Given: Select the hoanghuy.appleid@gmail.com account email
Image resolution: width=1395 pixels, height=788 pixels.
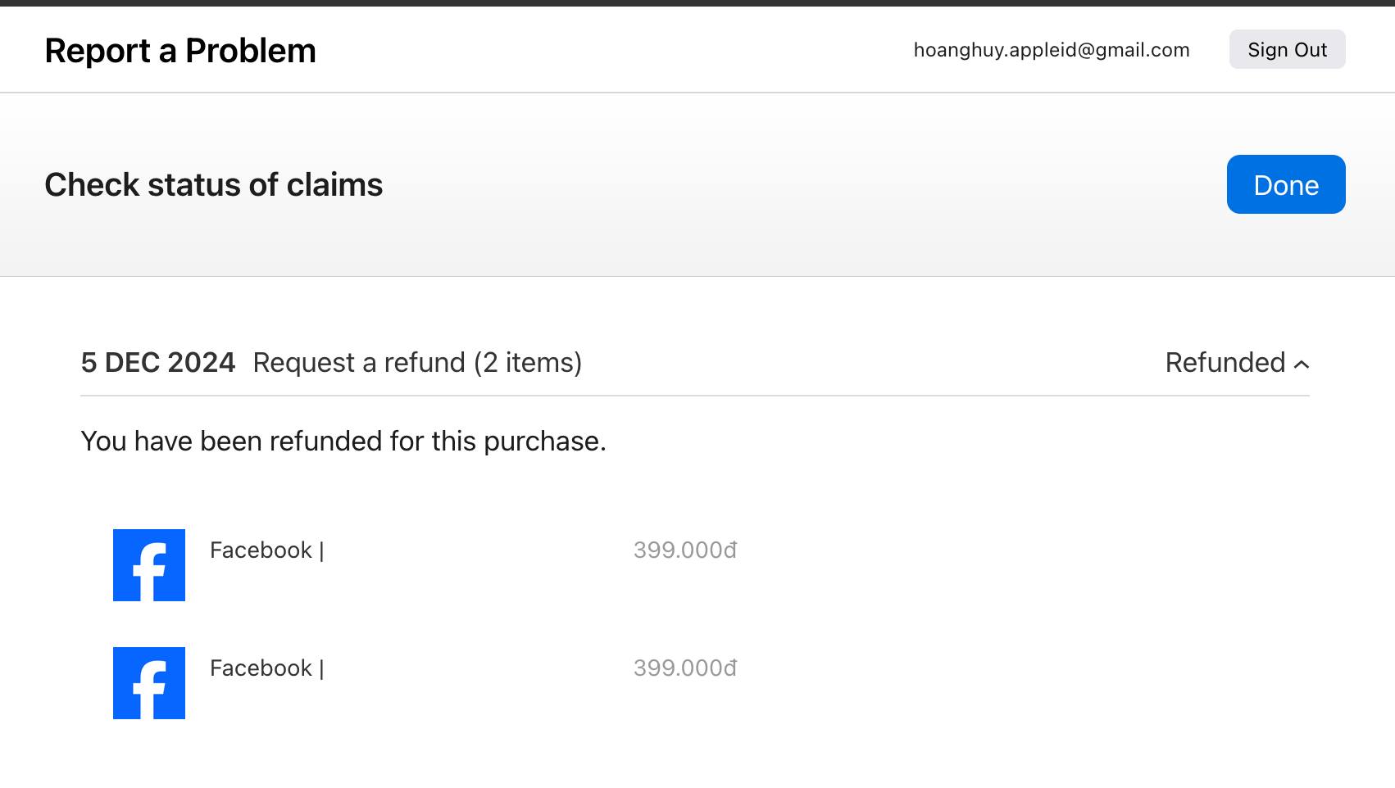Looking at the screenshot, I should [1052, 50].
